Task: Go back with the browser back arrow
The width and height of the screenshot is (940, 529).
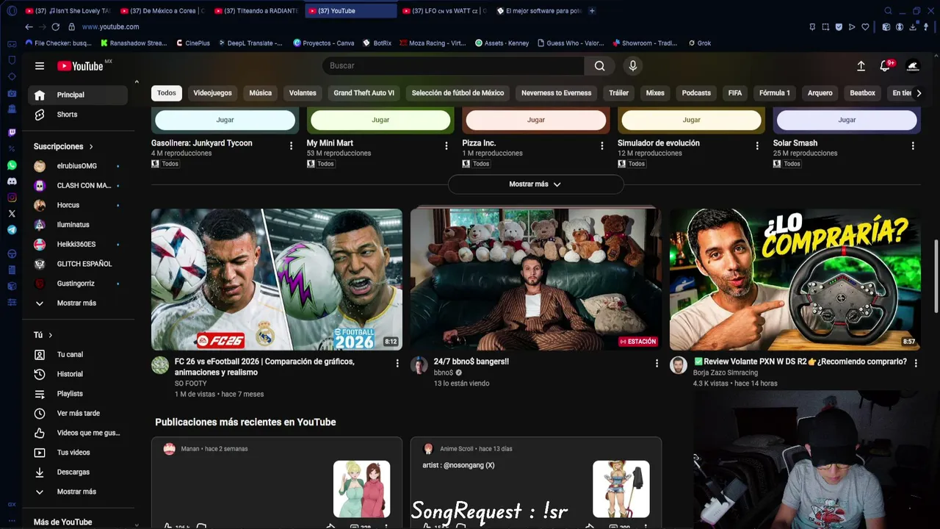Action: 29,26
